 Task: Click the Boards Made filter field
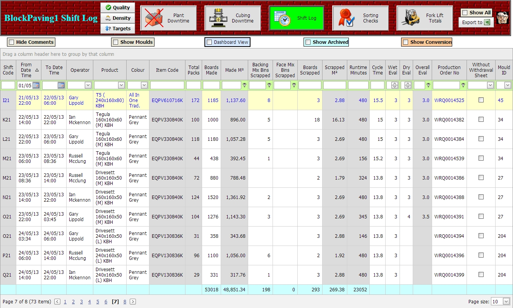coord(211,85)
